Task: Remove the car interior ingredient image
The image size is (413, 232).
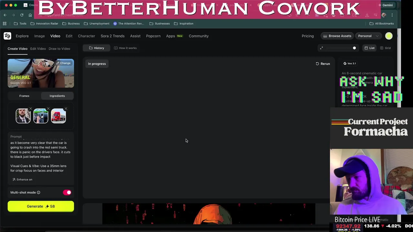Action: 48,109
